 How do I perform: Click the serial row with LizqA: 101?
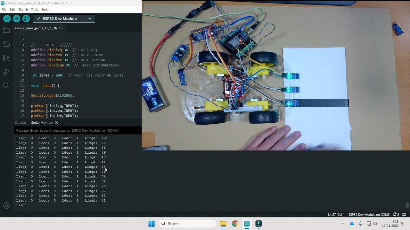pos(62,138)
